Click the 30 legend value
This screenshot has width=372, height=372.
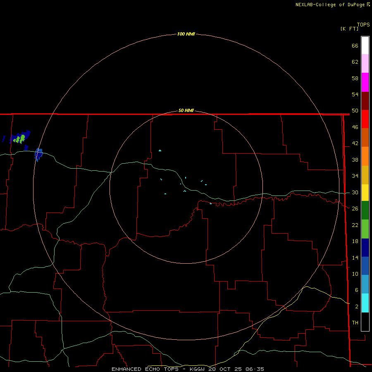tap(355, 192)
